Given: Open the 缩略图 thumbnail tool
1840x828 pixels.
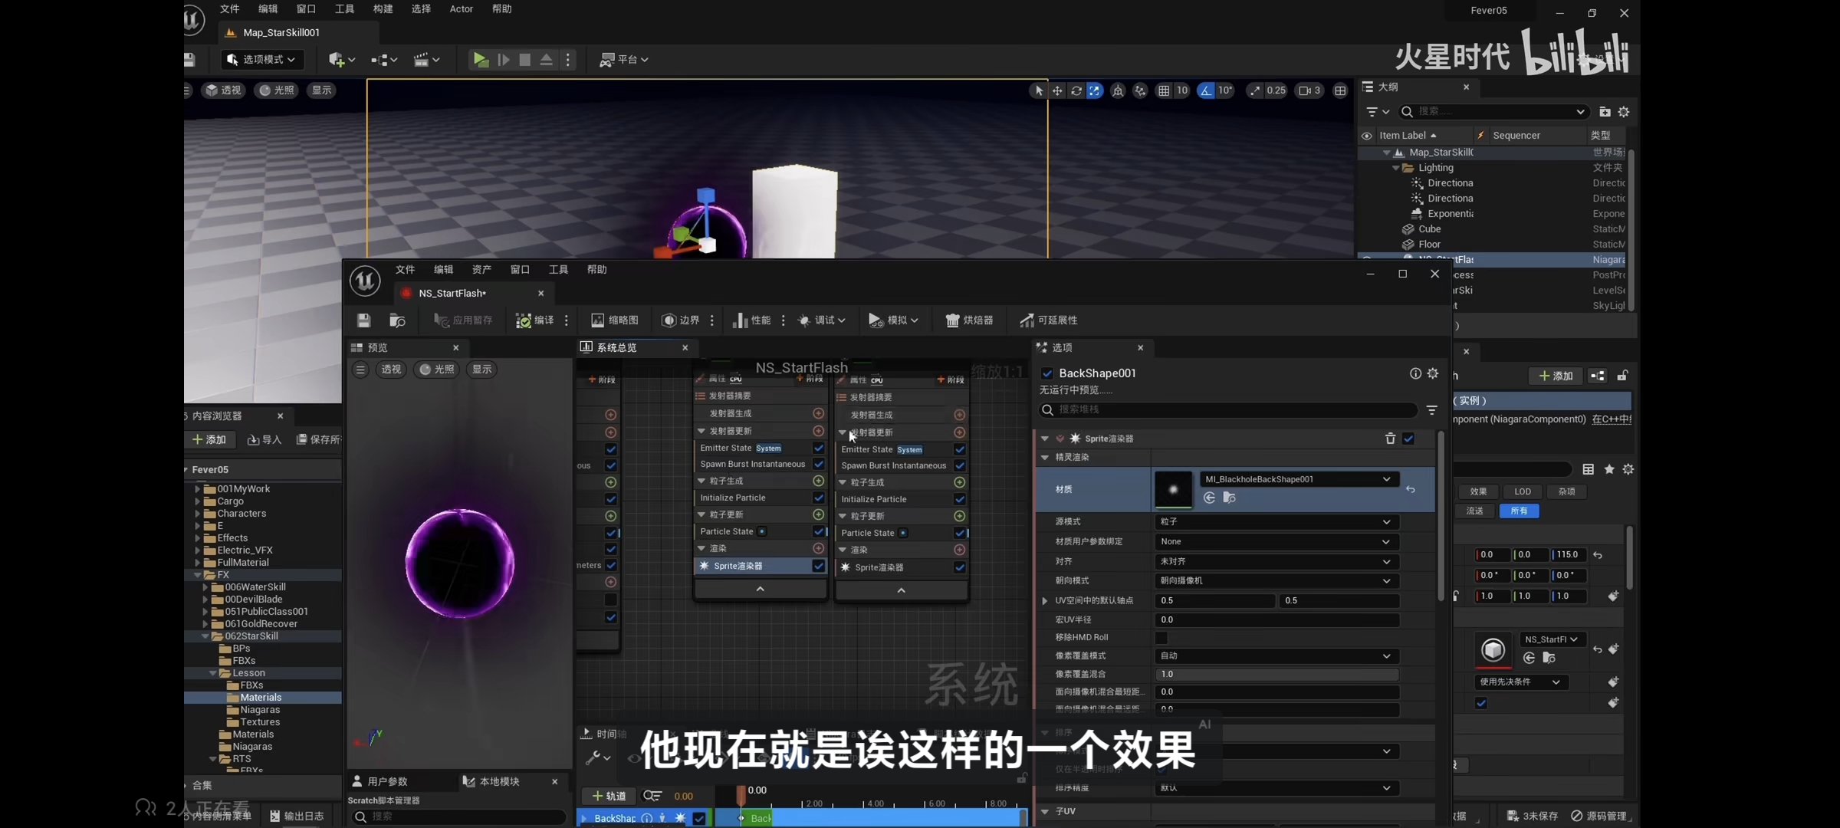Looking at the screenshot, I should point(614,320).
